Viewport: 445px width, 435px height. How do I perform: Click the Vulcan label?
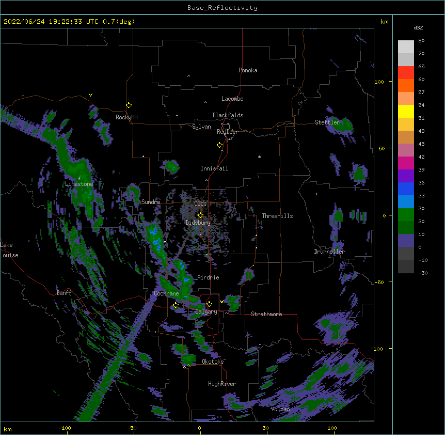(280, 409)
